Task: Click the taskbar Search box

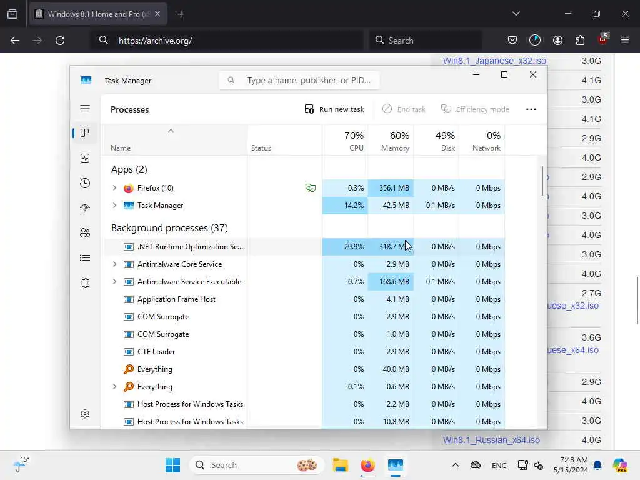Action: 257,465
